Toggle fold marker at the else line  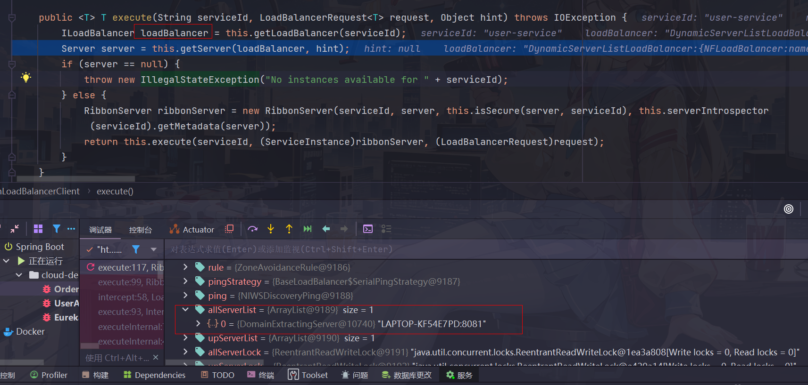point(12,95)
